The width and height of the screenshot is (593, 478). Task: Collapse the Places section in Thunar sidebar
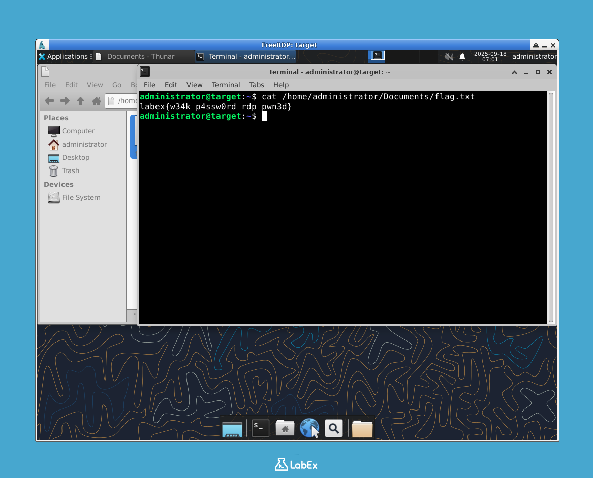56,118
